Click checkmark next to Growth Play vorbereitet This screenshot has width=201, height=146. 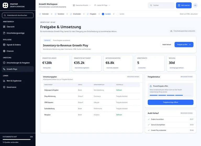pyautogui.click(x=149, y=130)
